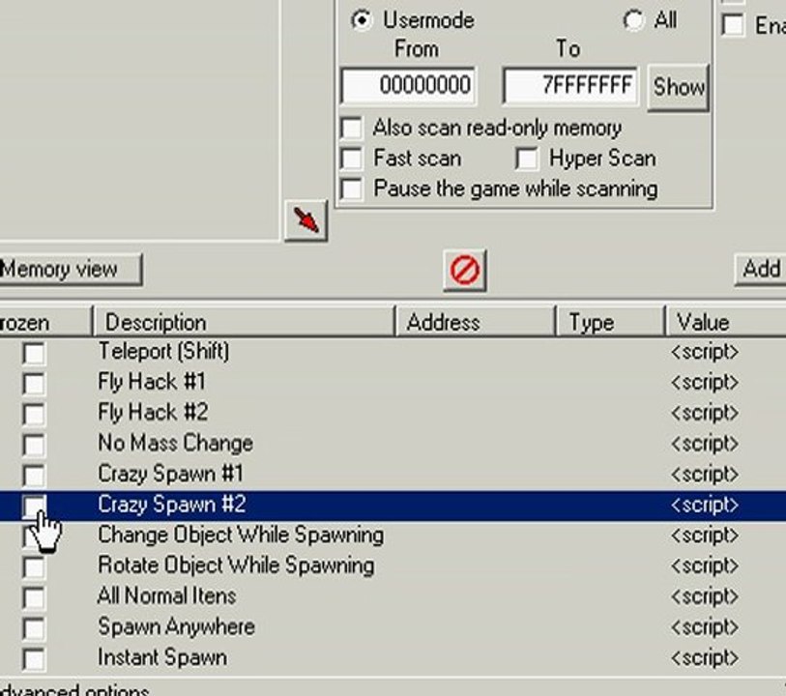Click the Add address button
786x696 pixels.
click(x=760, y=270)
